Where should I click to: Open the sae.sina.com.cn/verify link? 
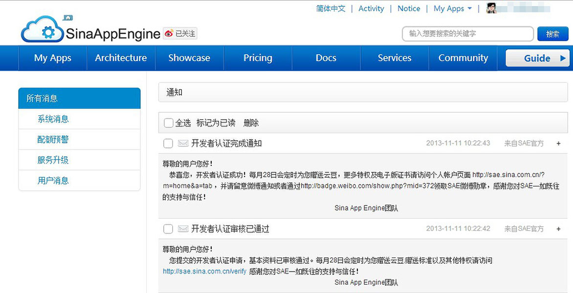[x=204, y=272]
